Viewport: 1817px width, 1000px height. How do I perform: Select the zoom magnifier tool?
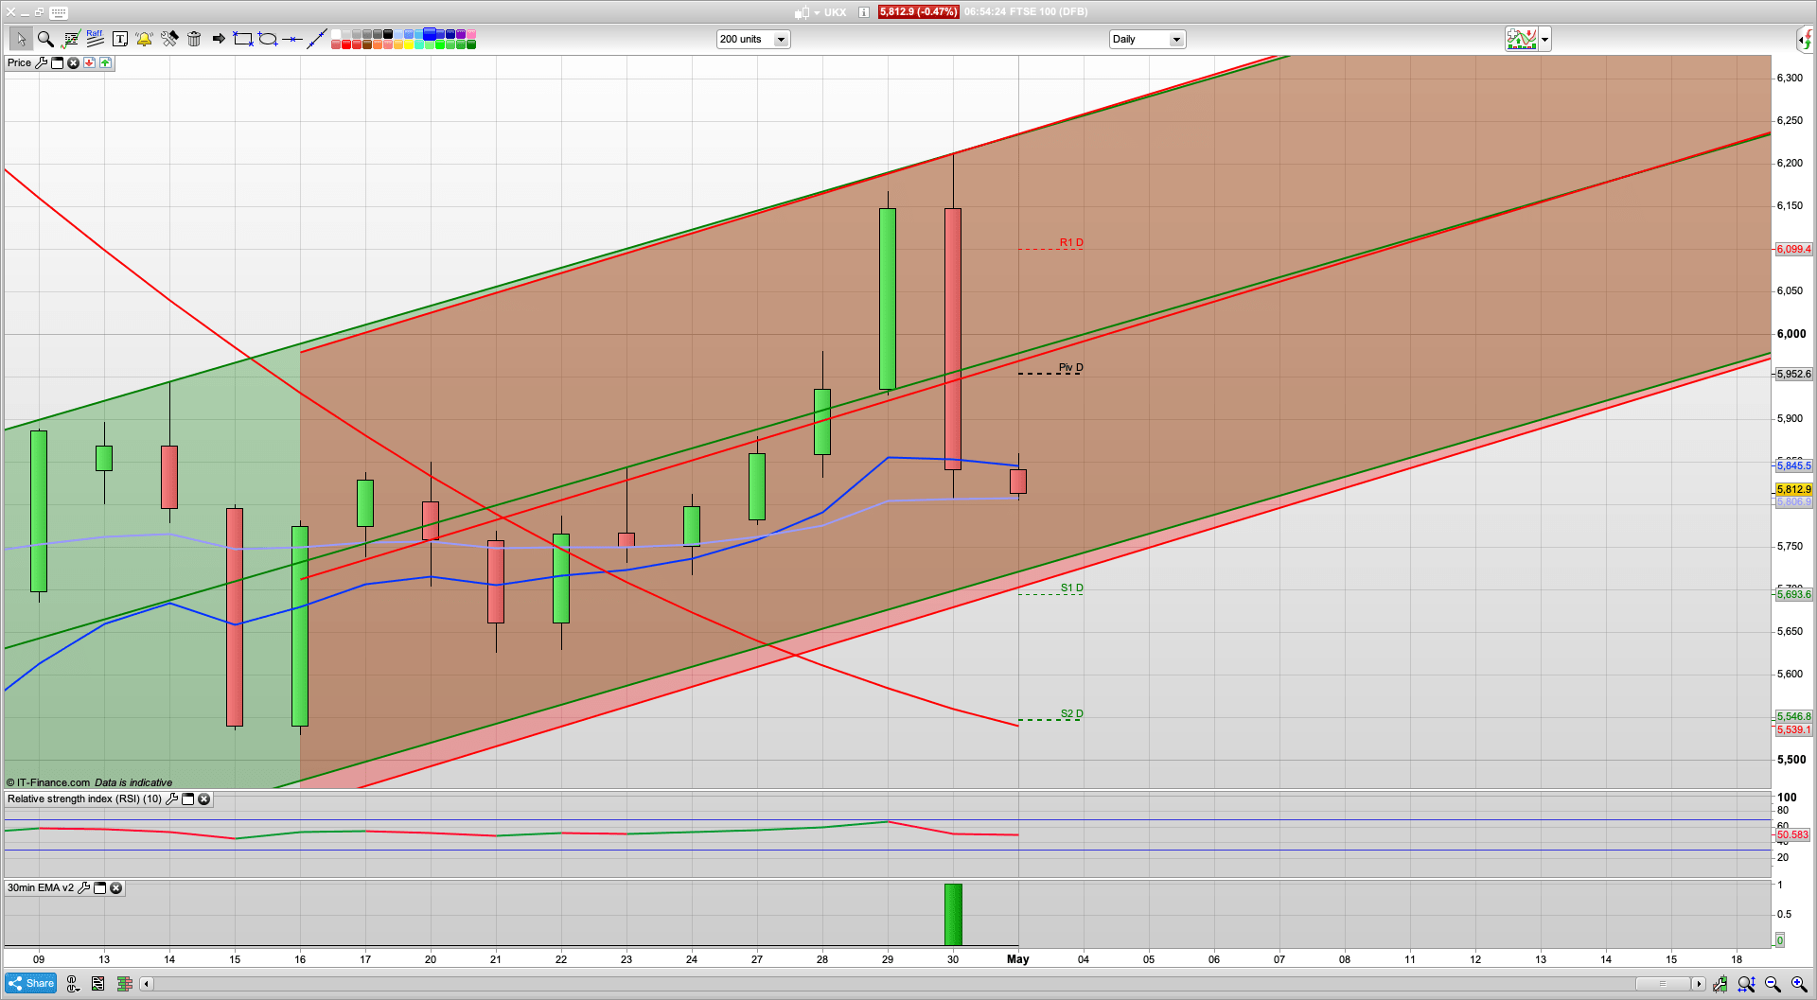[x=44, y=39]
